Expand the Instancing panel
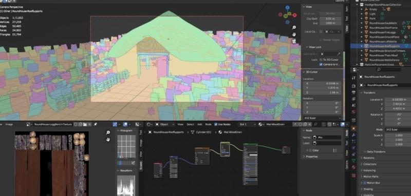Screen dimensions: 411x196 click(362, 170)
